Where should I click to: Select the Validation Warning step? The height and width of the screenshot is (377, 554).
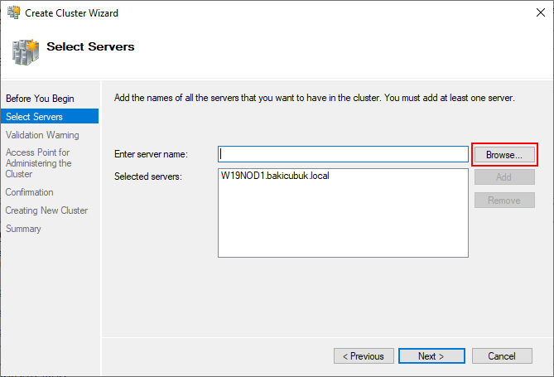[x=42, y=135]
